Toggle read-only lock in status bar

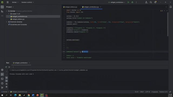pyautogui.click(x=170, y=92)
